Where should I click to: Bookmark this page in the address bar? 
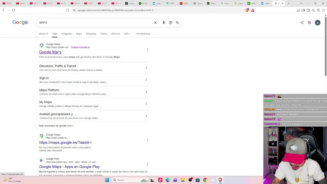[67, 10]
